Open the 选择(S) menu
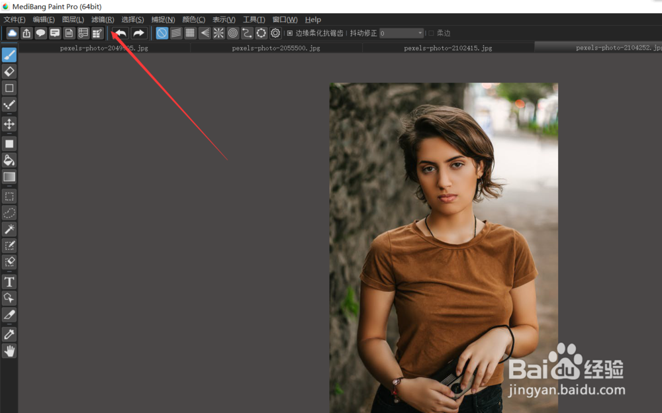Image resolution: width=662 pixels, height=413 pixels. tap(132, 19)
